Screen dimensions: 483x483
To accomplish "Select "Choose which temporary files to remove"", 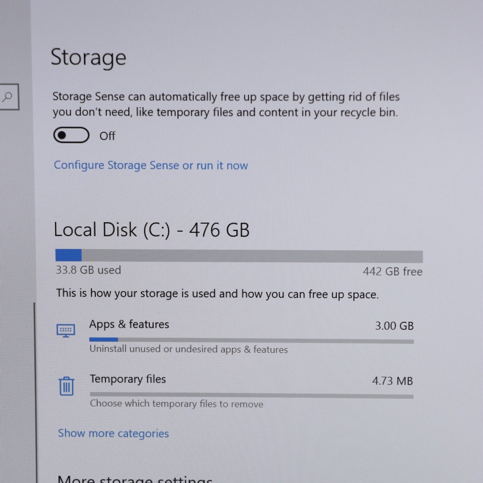I will [x=176, y=404].
